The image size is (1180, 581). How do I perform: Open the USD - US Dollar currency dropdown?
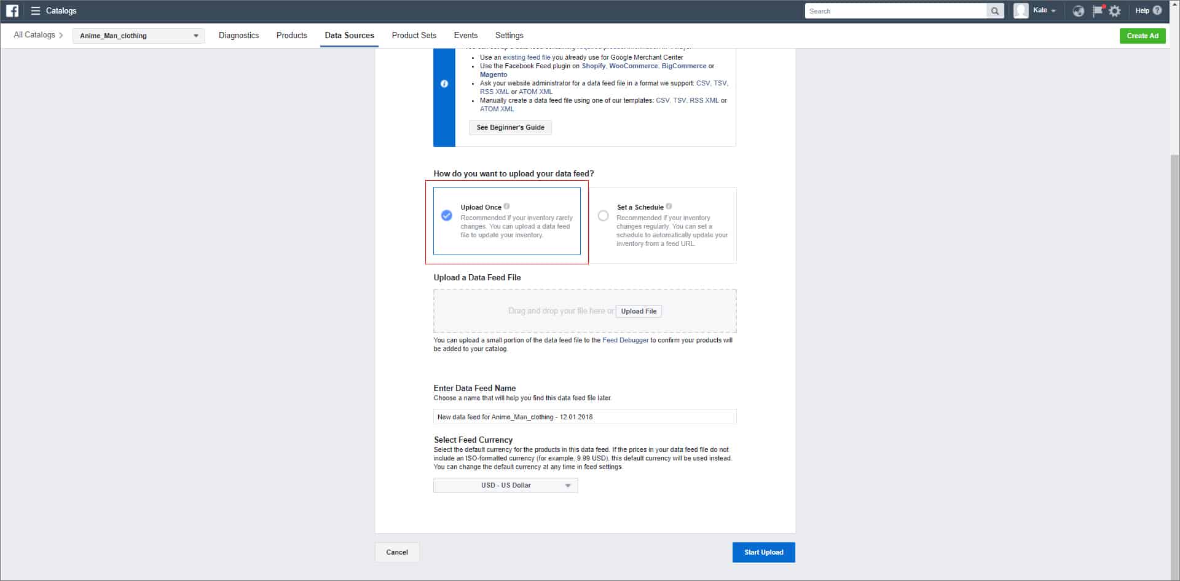pyautogui.click(x=505, y=485)
